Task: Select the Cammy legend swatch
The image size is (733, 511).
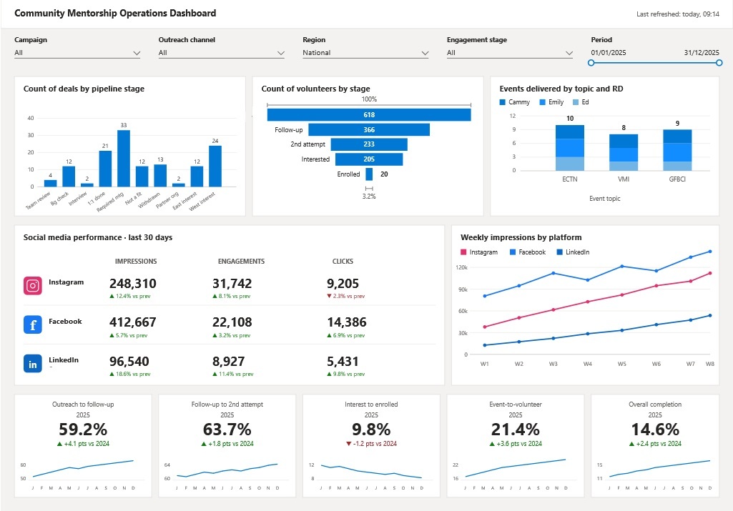Action: click(503, 102)
